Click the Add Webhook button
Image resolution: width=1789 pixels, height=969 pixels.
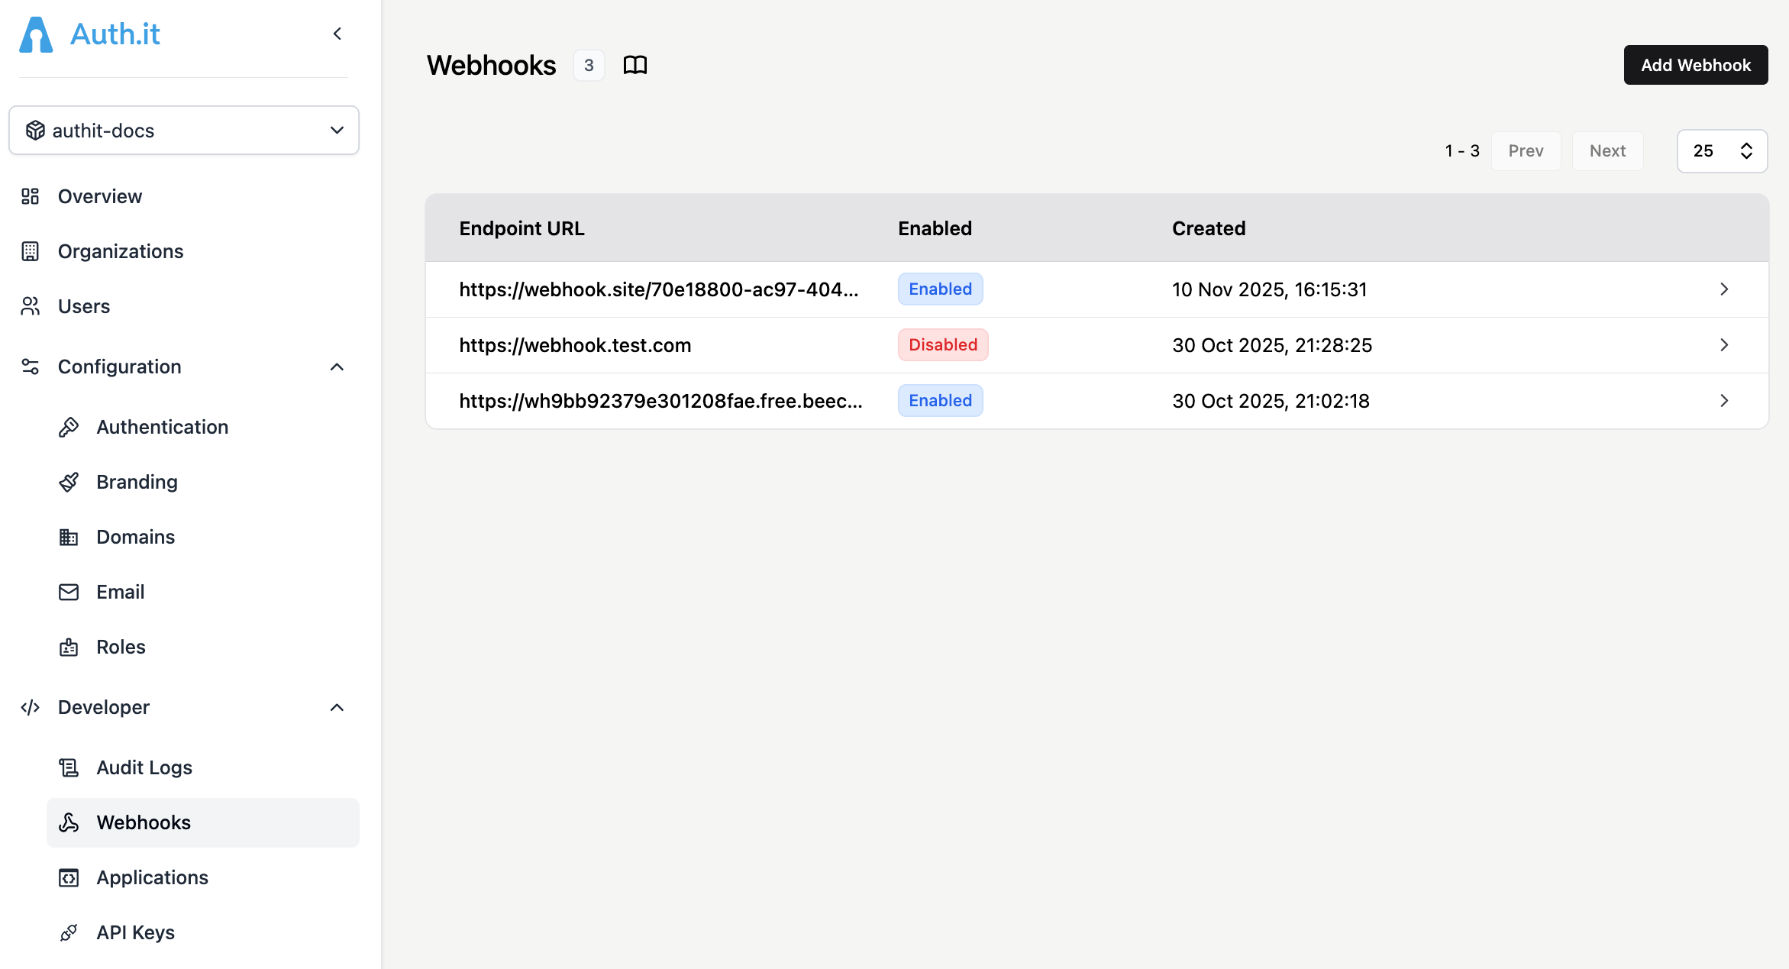1694,65
